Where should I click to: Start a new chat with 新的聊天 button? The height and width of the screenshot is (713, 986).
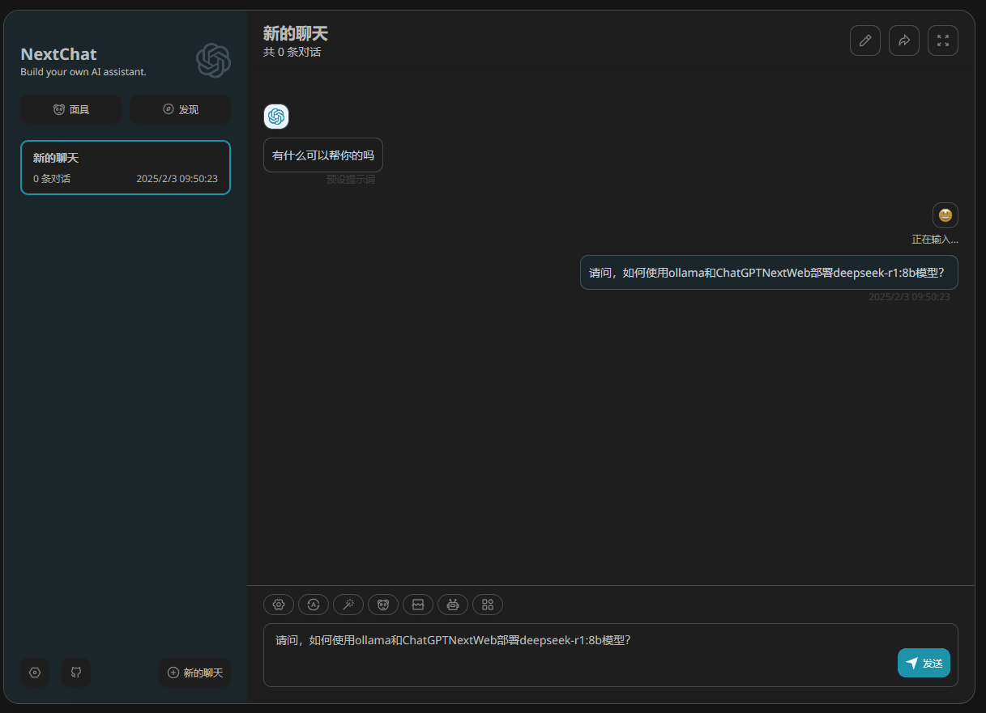pos(194,673)
